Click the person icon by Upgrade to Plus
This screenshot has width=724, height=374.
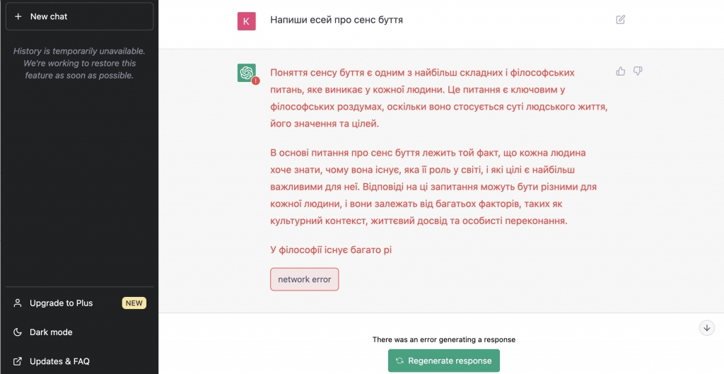(18, 303)
